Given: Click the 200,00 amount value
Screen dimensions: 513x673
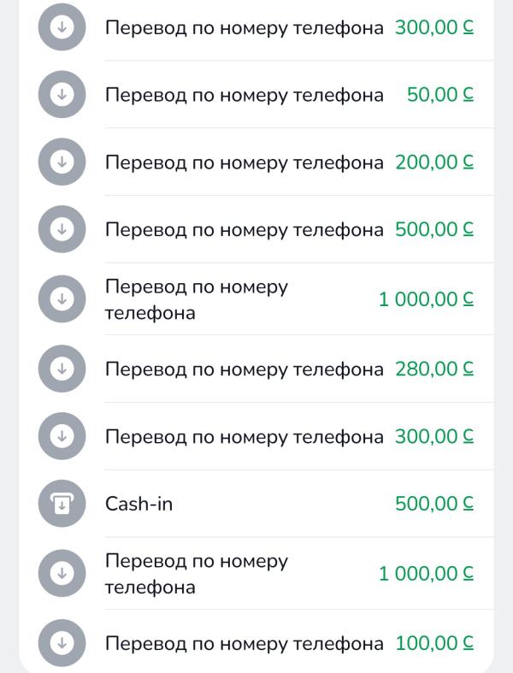Looking at the screenshot, I should (x=433, y=162).
